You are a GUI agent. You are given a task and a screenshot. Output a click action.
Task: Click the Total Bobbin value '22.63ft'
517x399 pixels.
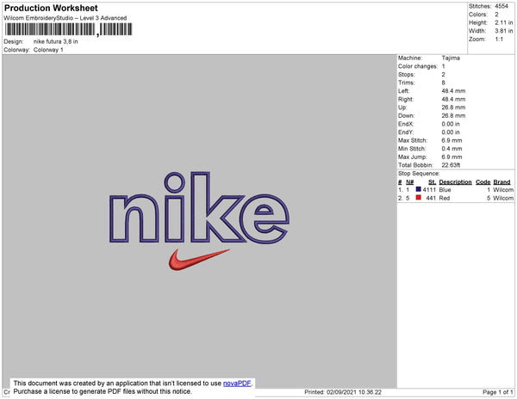[451, 165]
